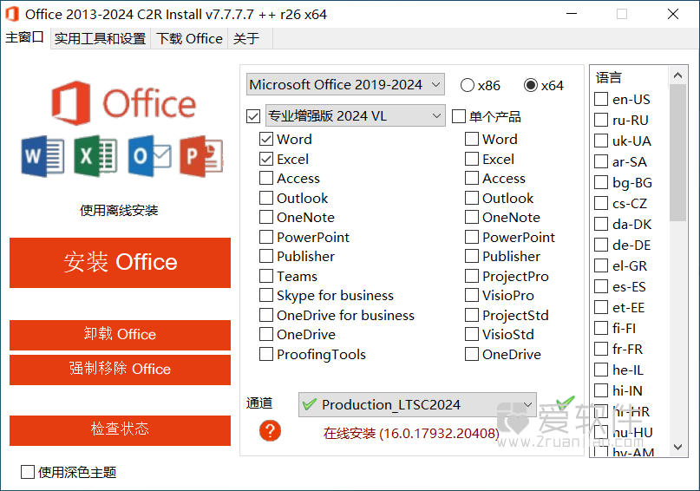Click the 强制移除 Office button
Viewport: 700px width, 491px height.
pos(120,370)
